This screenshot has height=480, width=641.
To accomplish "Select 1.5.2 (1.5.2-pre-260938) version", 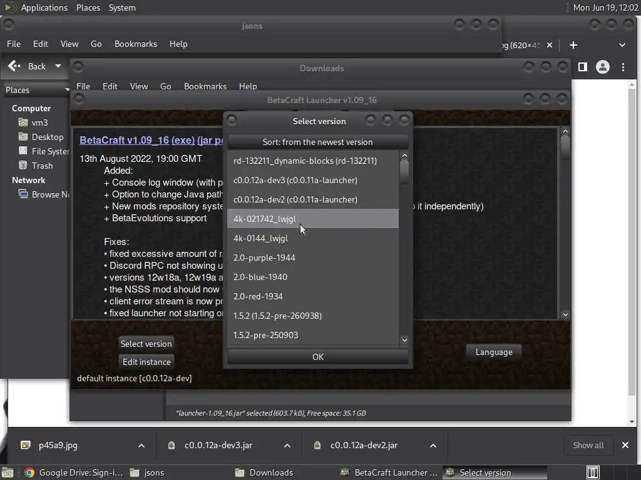I will 313,316.
